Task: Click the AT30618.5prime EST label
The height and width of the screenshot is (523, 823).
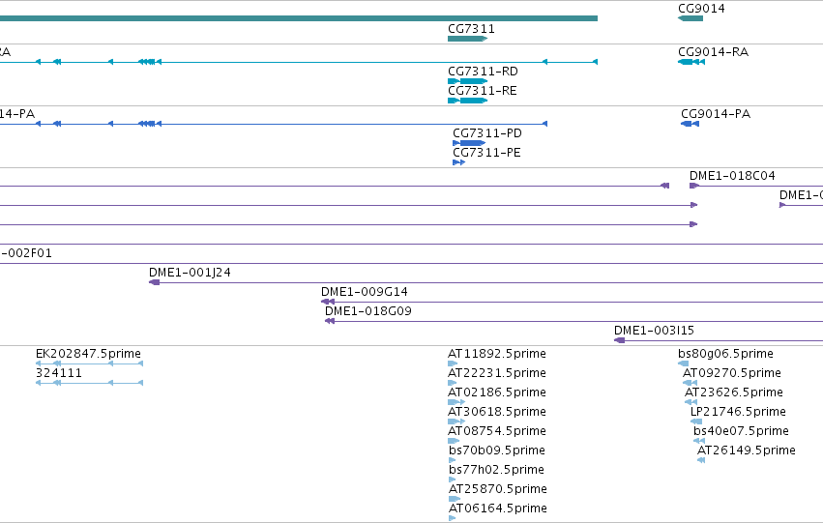Action: point(496,412)
